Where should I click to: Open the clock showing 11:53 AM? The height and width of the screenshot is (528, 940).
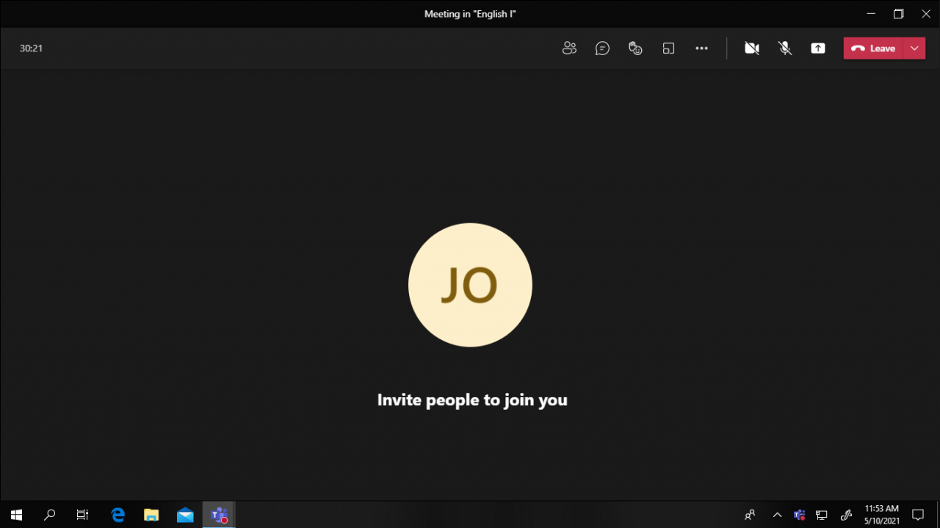coord(881,514)
